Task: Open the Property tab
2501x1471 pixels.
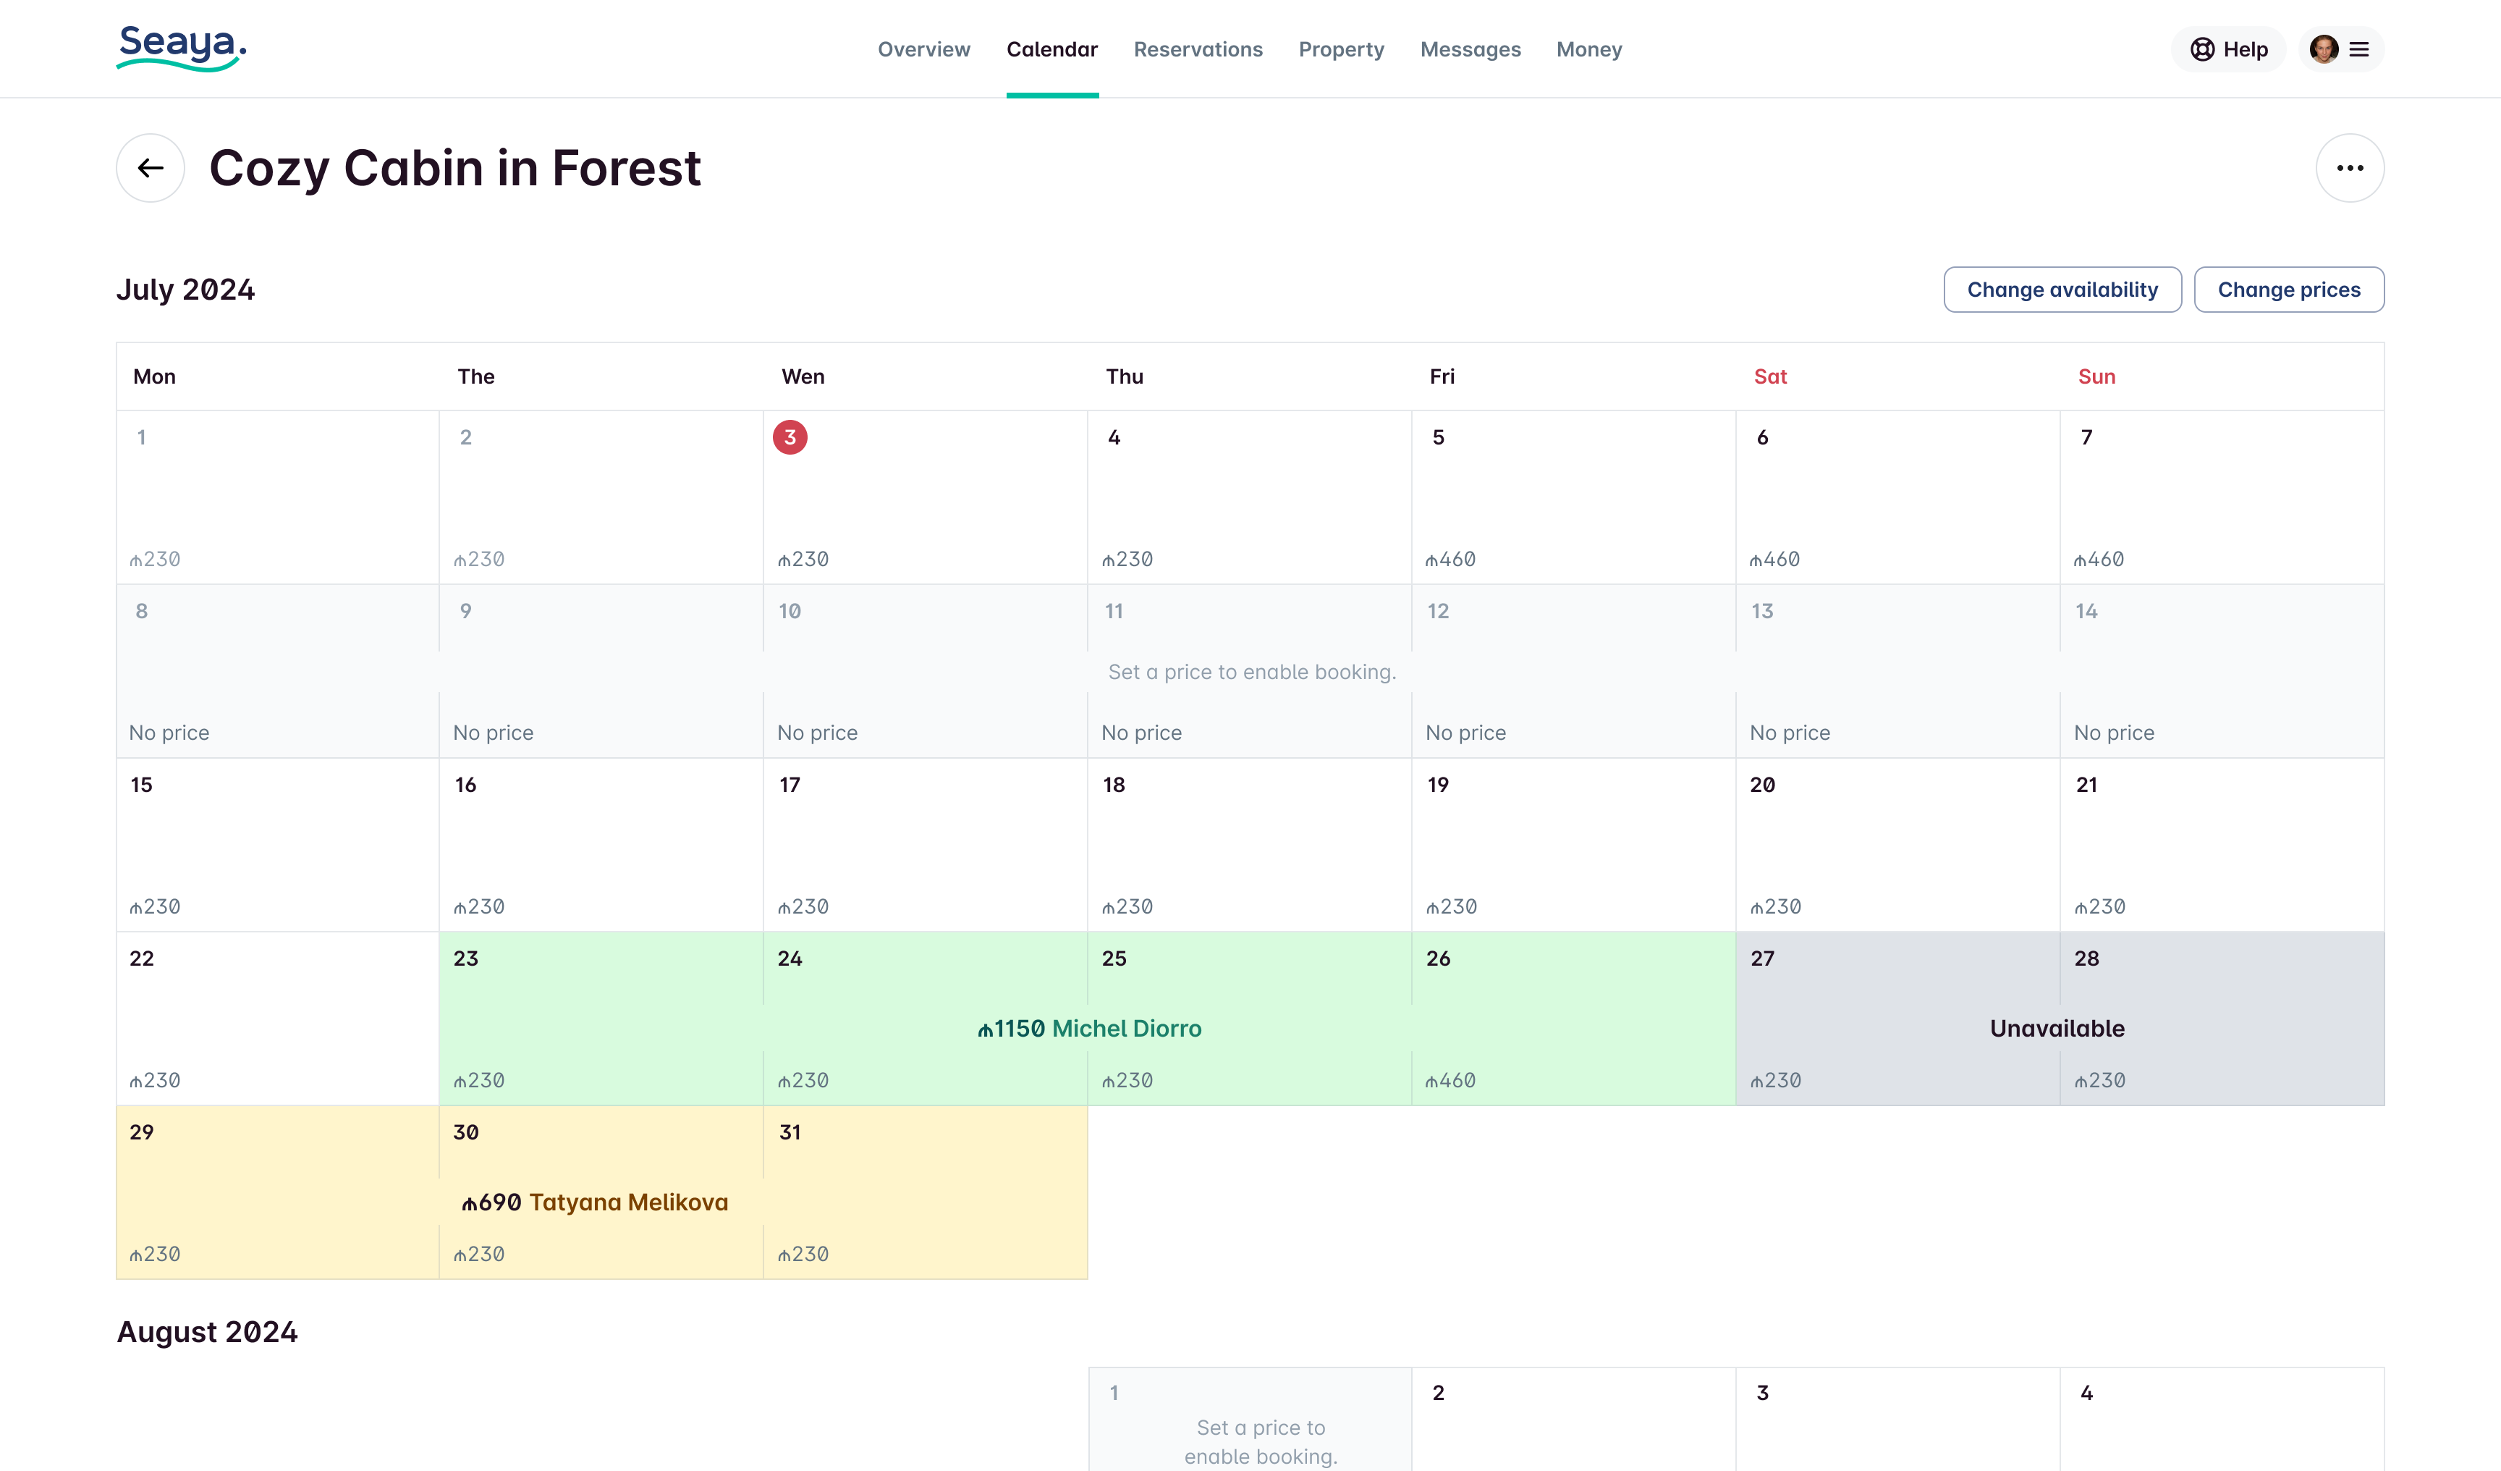Action: pyautogui.click(x=1341, y=50)
